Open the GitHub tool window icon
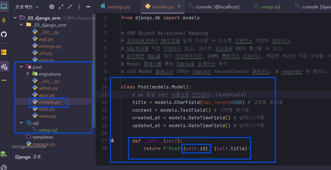 (x=4, y=34)
